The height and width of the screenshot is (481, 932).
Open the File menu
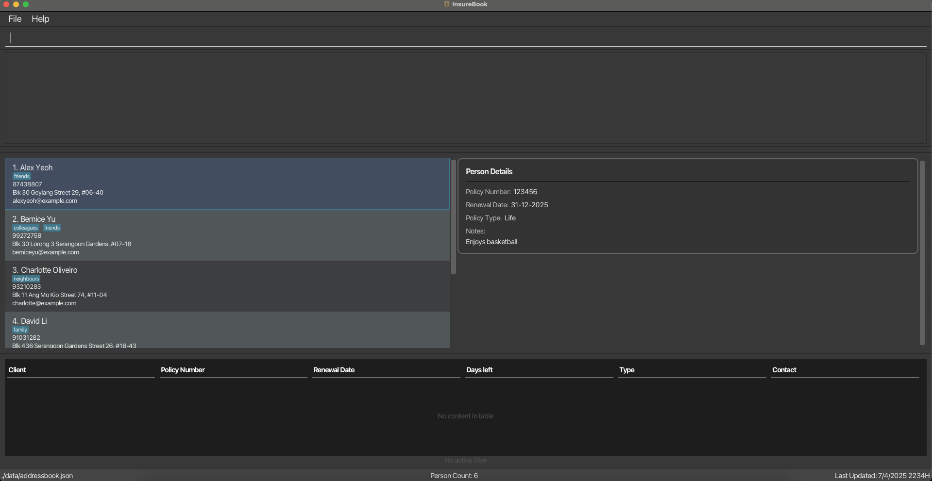[15, 19]
